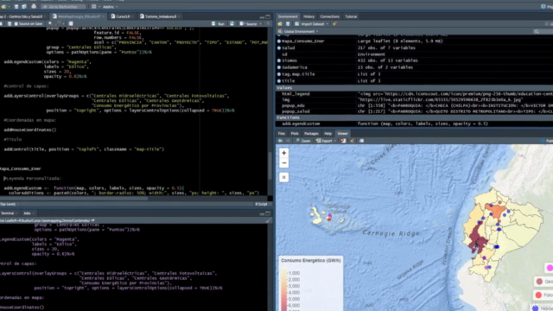Screen dimensions: 553x311
Task: Open the workspace panes grid icon
Action: (94, 6)
